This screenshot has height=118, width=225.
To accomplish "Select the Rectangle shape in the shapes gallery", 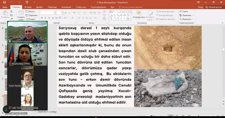I will click(121, 12).
